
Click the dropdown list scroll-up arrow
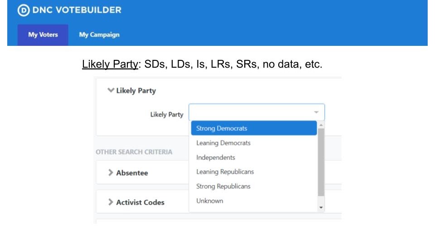point(321,125)
